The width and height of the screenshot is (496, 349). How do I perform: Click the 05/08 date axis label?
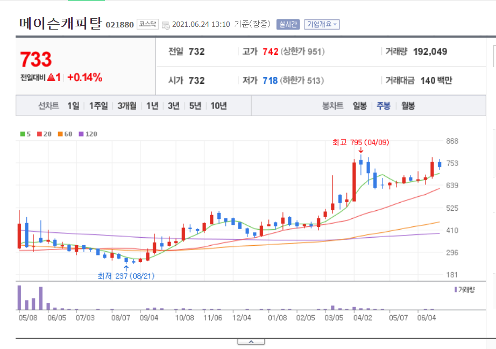pos(28,318)
